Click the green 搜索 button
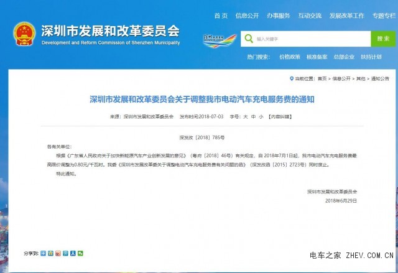The image size is (398, 273). click(383, 39)
